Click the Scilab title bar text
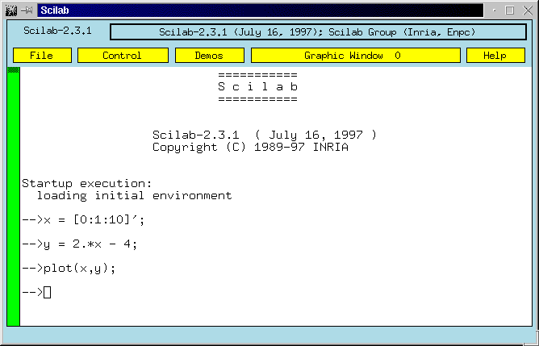 click(55, 10)
